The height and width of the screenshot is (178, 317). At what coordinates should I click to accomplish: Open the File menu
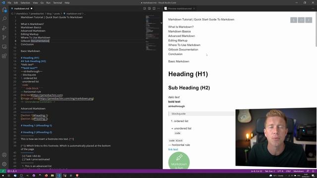pyautogui.click(x=9, y=3)
